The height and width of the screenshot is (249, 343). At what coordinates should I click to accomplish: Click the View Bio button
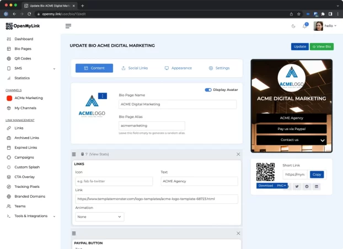click(x=321, y=47)
